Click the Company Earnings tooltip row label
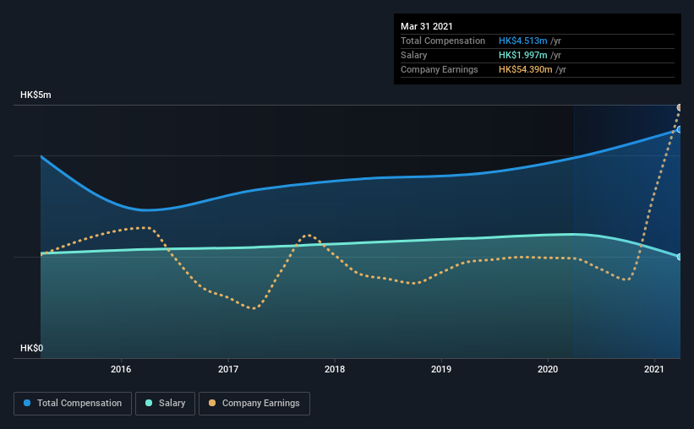694x429 pixels. tap(439, 69)
